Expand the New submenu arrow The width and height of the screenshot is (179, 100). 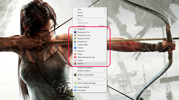(x=105, y=79)
